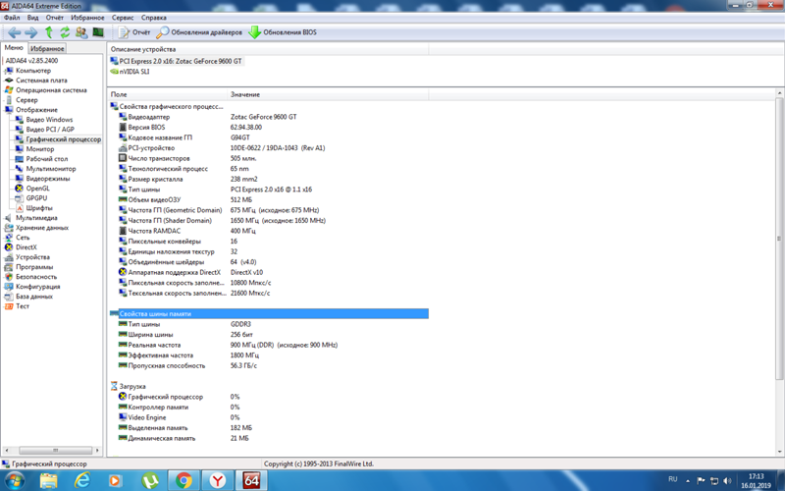
Task: Select Сеть in the tree
Action: pos(23,238)
